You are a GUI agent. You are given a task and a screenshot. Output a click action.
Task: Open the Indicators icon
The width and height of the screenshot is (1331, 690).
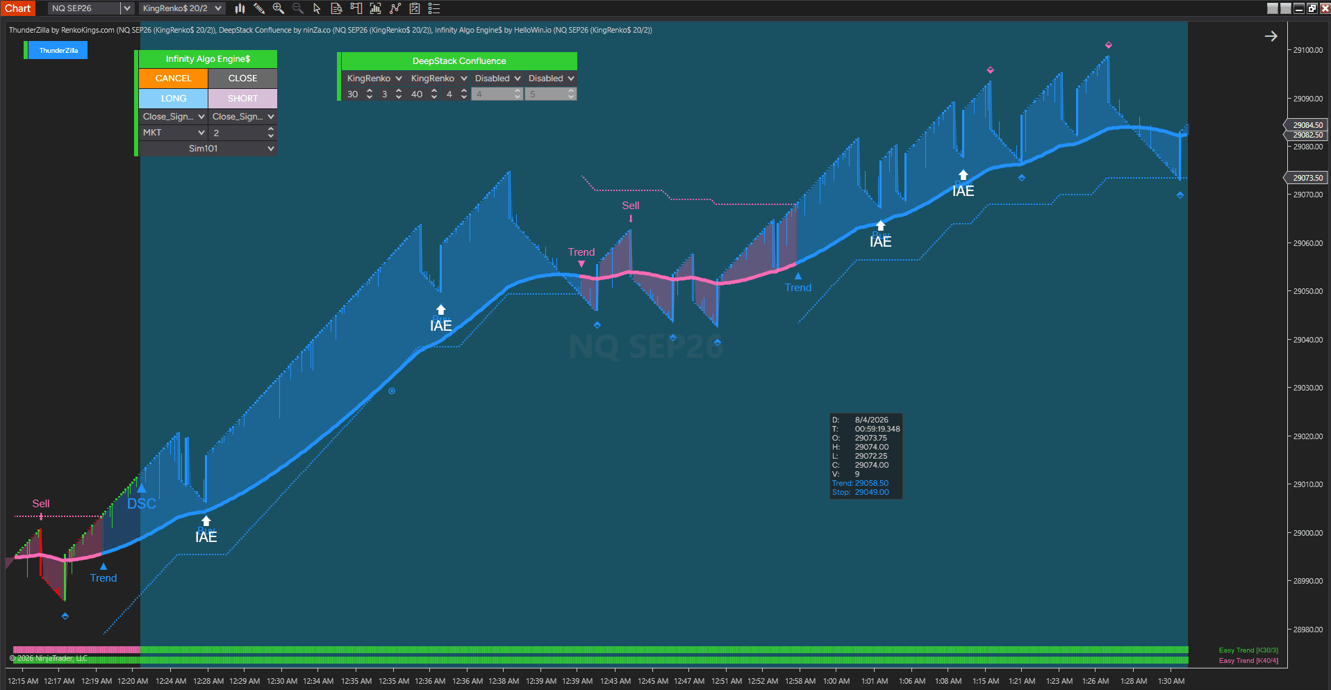(376, 8)
